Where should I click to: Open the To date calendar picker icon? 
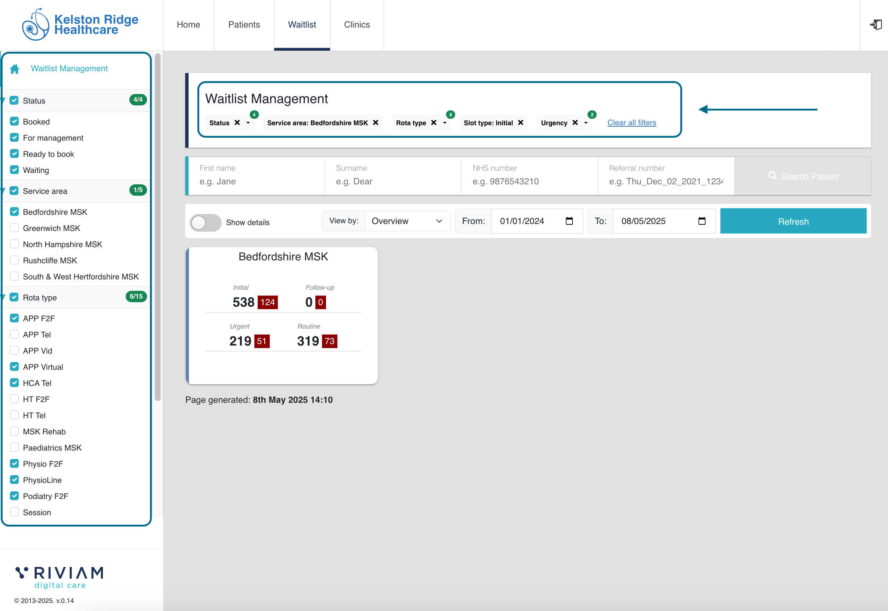702,221
